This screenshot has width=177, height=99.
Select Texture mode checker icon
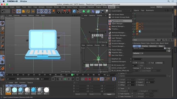[2, 28]
